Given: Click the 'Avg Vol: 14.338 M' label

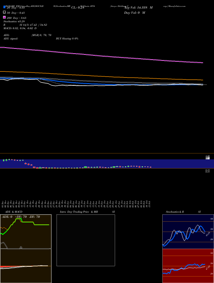Looking at the screenshot, I should (138, 8).
